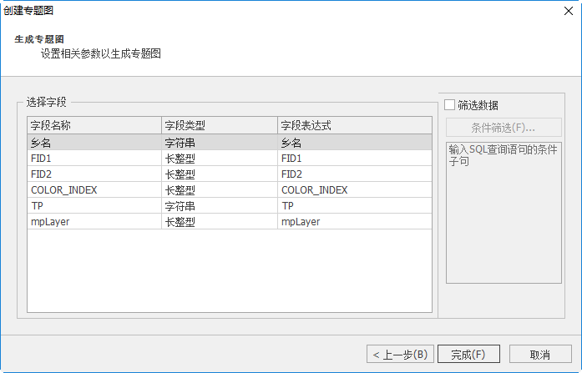Click the 字段名称 column header
Image resolution: width=582 pixels, height=373 pixels.
(94, 126)
